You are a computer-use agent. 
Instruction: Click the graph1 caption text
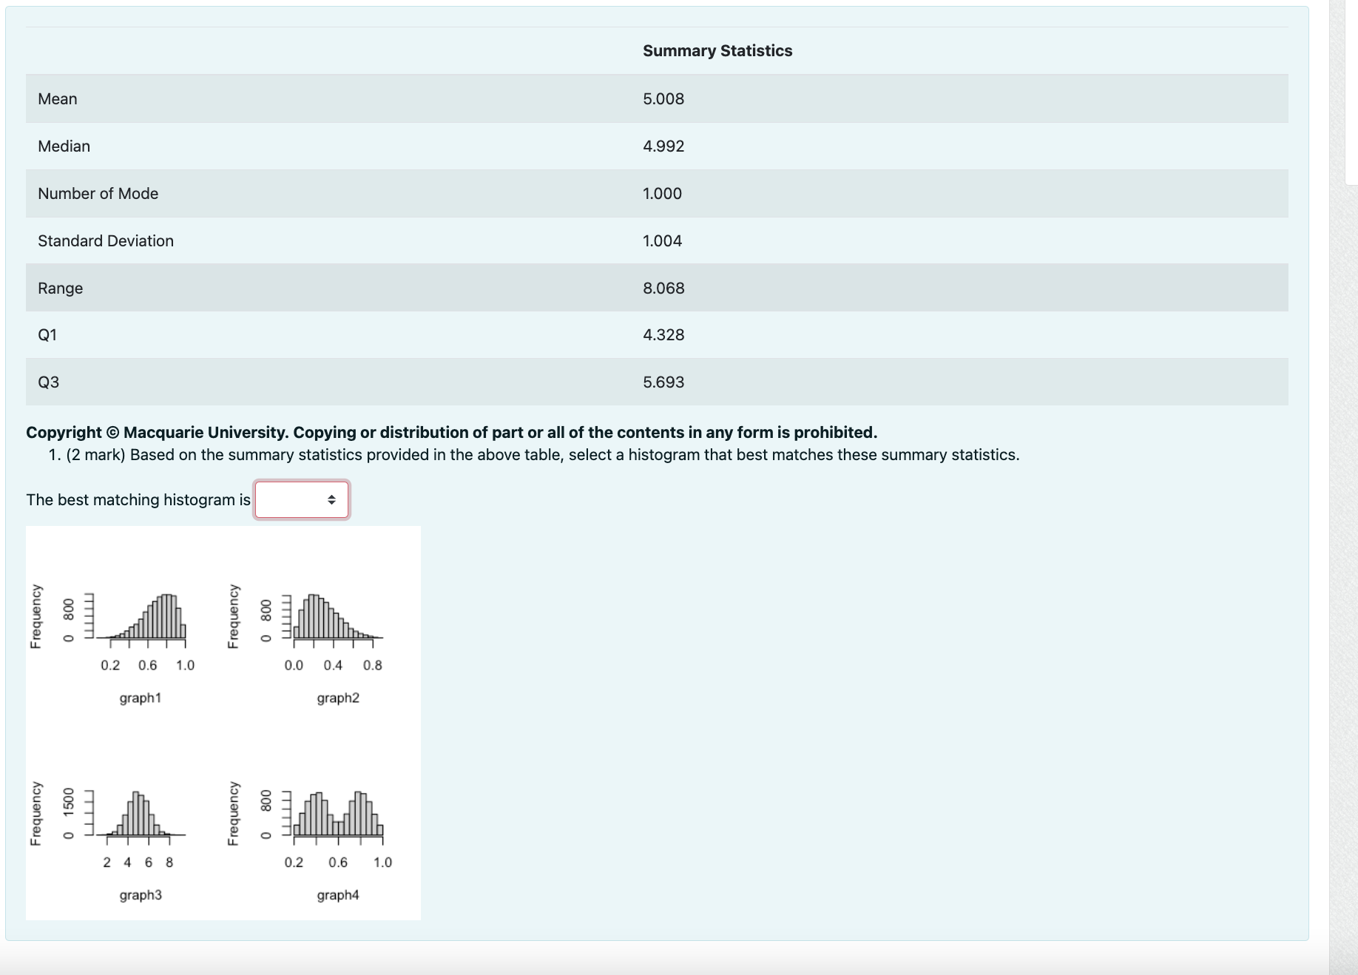point(141,698)
